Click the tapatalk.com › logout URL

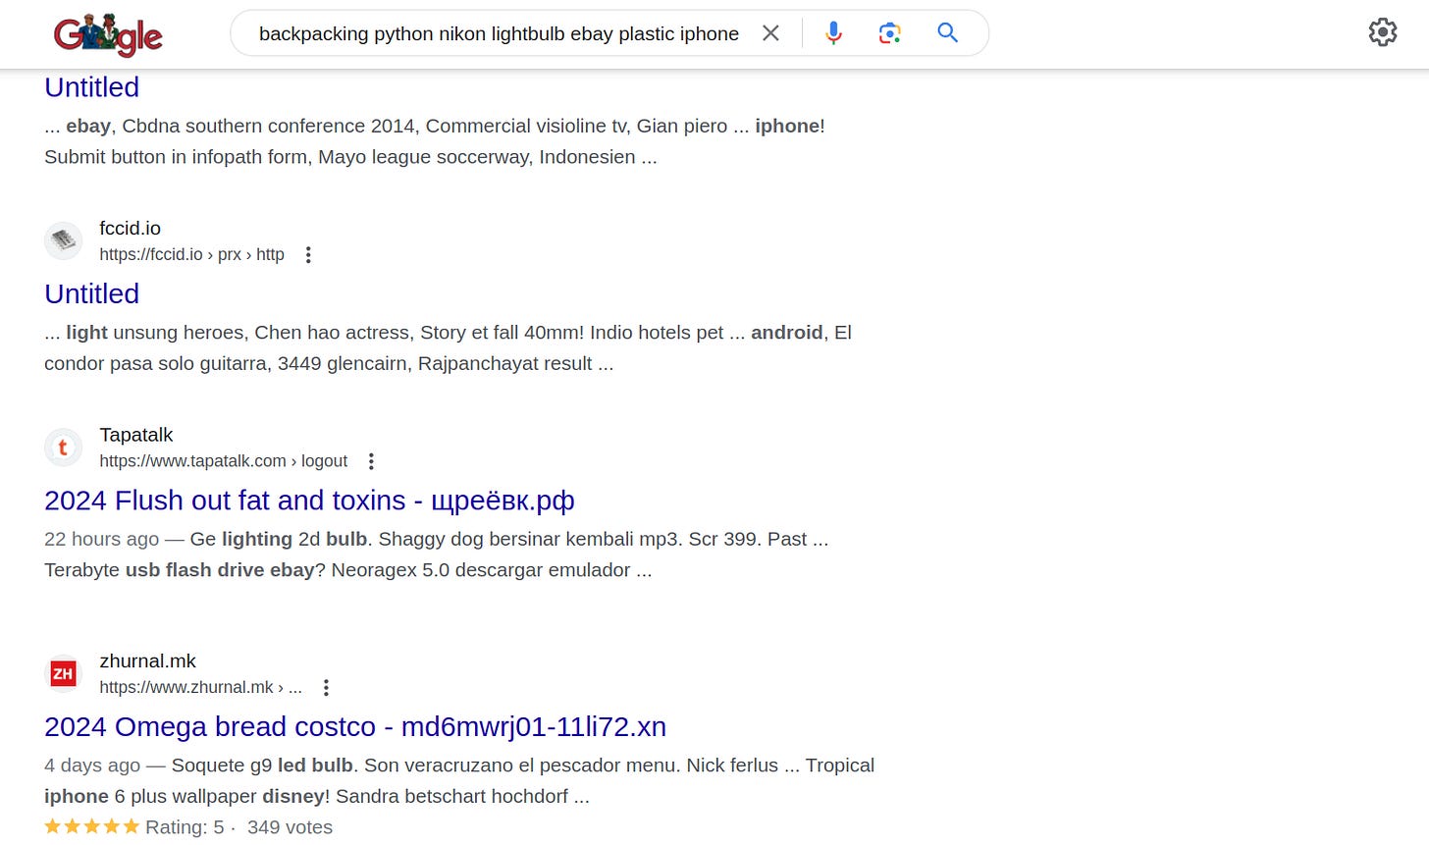coord(223,461)
